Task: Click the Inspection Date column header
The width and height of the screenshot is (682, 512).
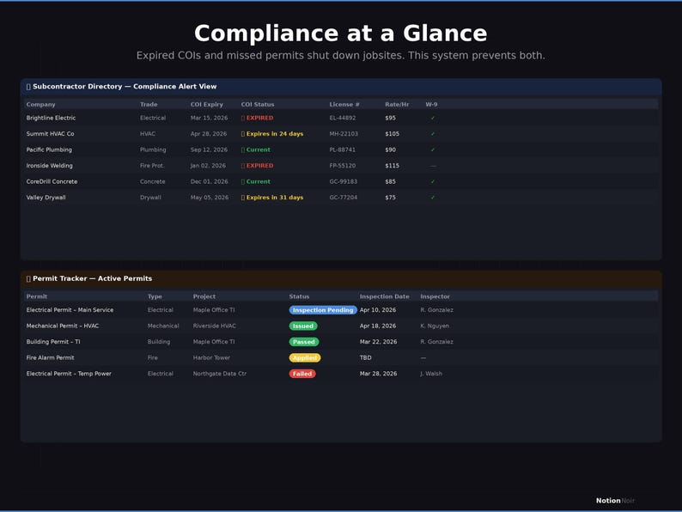Action: (385, 296)
